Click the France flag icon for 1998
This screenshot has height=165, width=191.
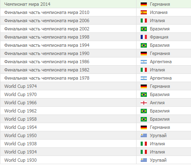click(x=144, y=37)
